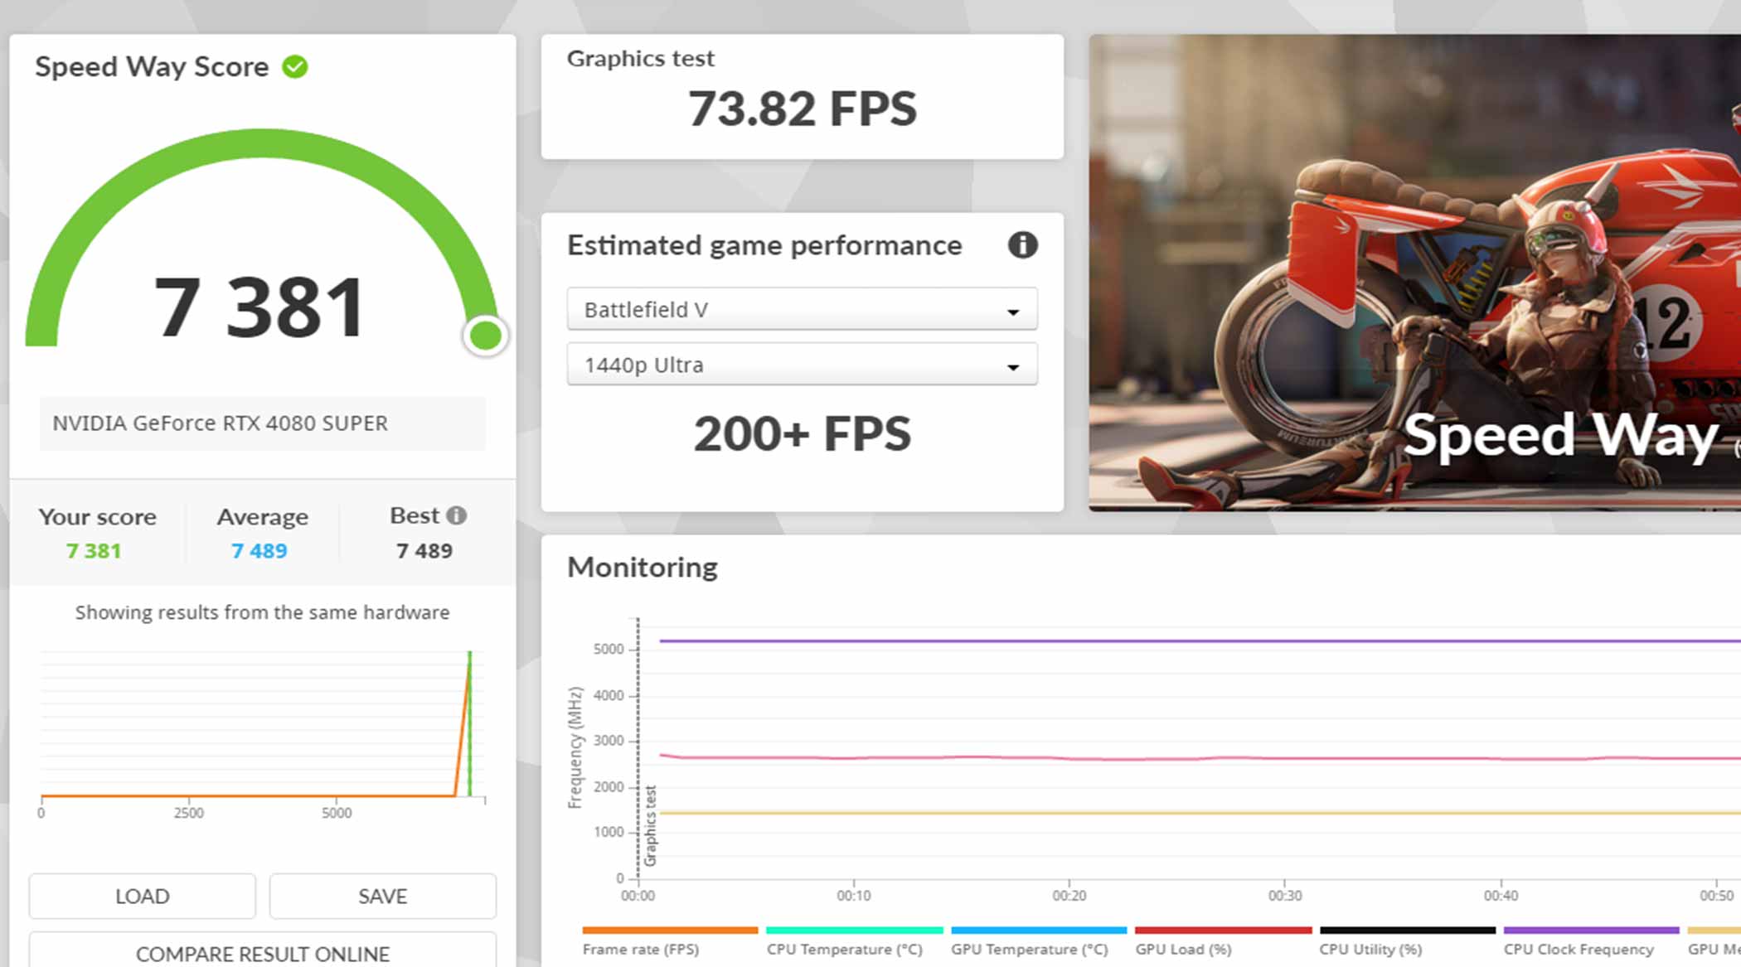1741x967 pixels.
Task: Click the Estimated game performance heading
Action: point(764,246)
